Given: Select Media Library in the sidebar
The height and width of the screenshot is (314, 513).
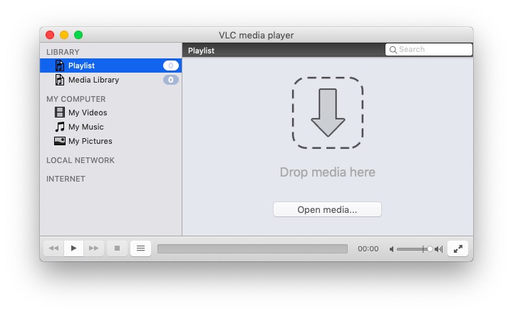Looking at the screenshot, I should (111, 80).
